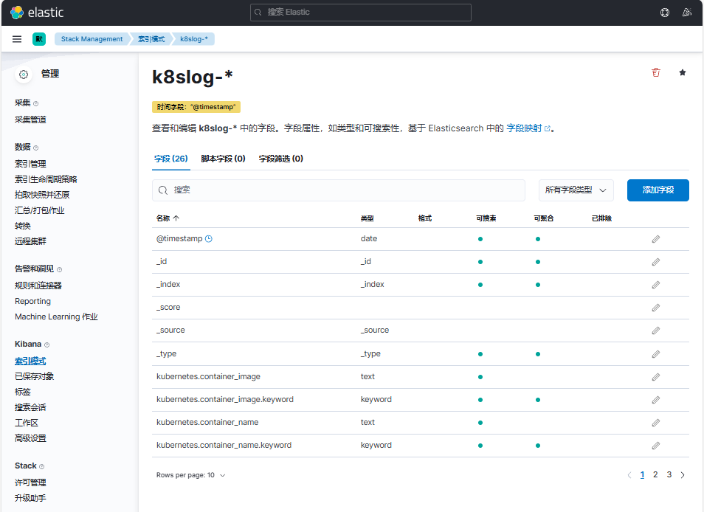Click the 搜索 Elastic global search box
This screenshot has height=512, width=704.
361,13
